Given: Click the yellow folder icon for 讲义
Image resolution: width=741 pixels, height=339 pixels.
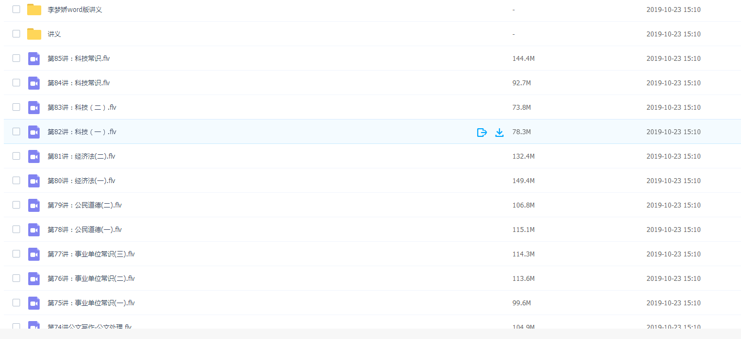Looking at the screenshot, I should click(x=34, y=34).
